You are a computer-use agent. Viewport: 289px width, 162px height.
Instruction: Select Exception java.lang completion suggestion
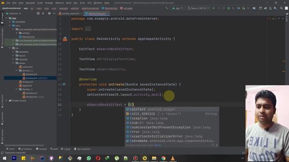point(172,118)
